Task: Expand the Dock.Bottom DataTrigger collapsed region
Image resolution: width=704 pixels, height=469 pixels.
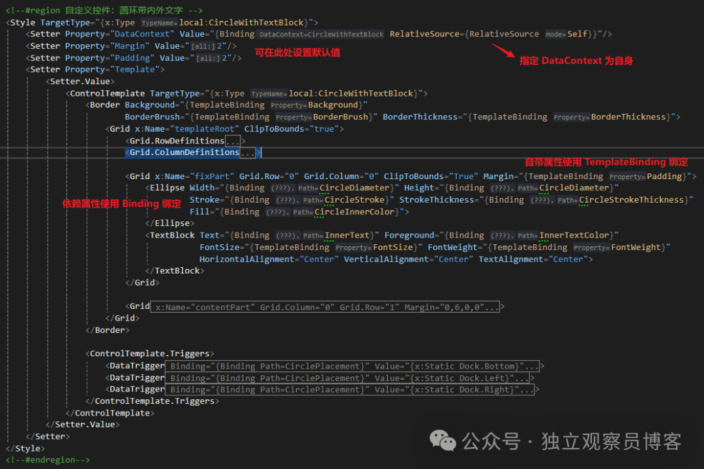Action: [352, 366]
